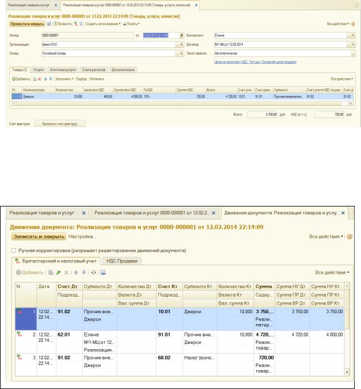Switch to the Дополнительно tab
The image size is (361, 389).
[x=123, y=70]
